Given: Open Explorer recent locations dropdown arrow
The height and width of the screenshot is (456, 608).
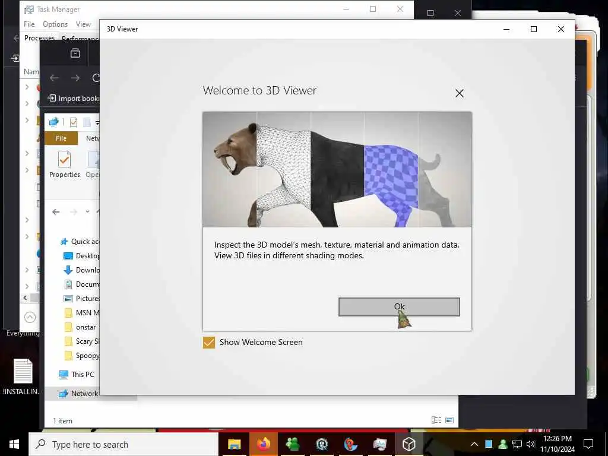Looking at the screenshot, I should click(x=88, y=212).
